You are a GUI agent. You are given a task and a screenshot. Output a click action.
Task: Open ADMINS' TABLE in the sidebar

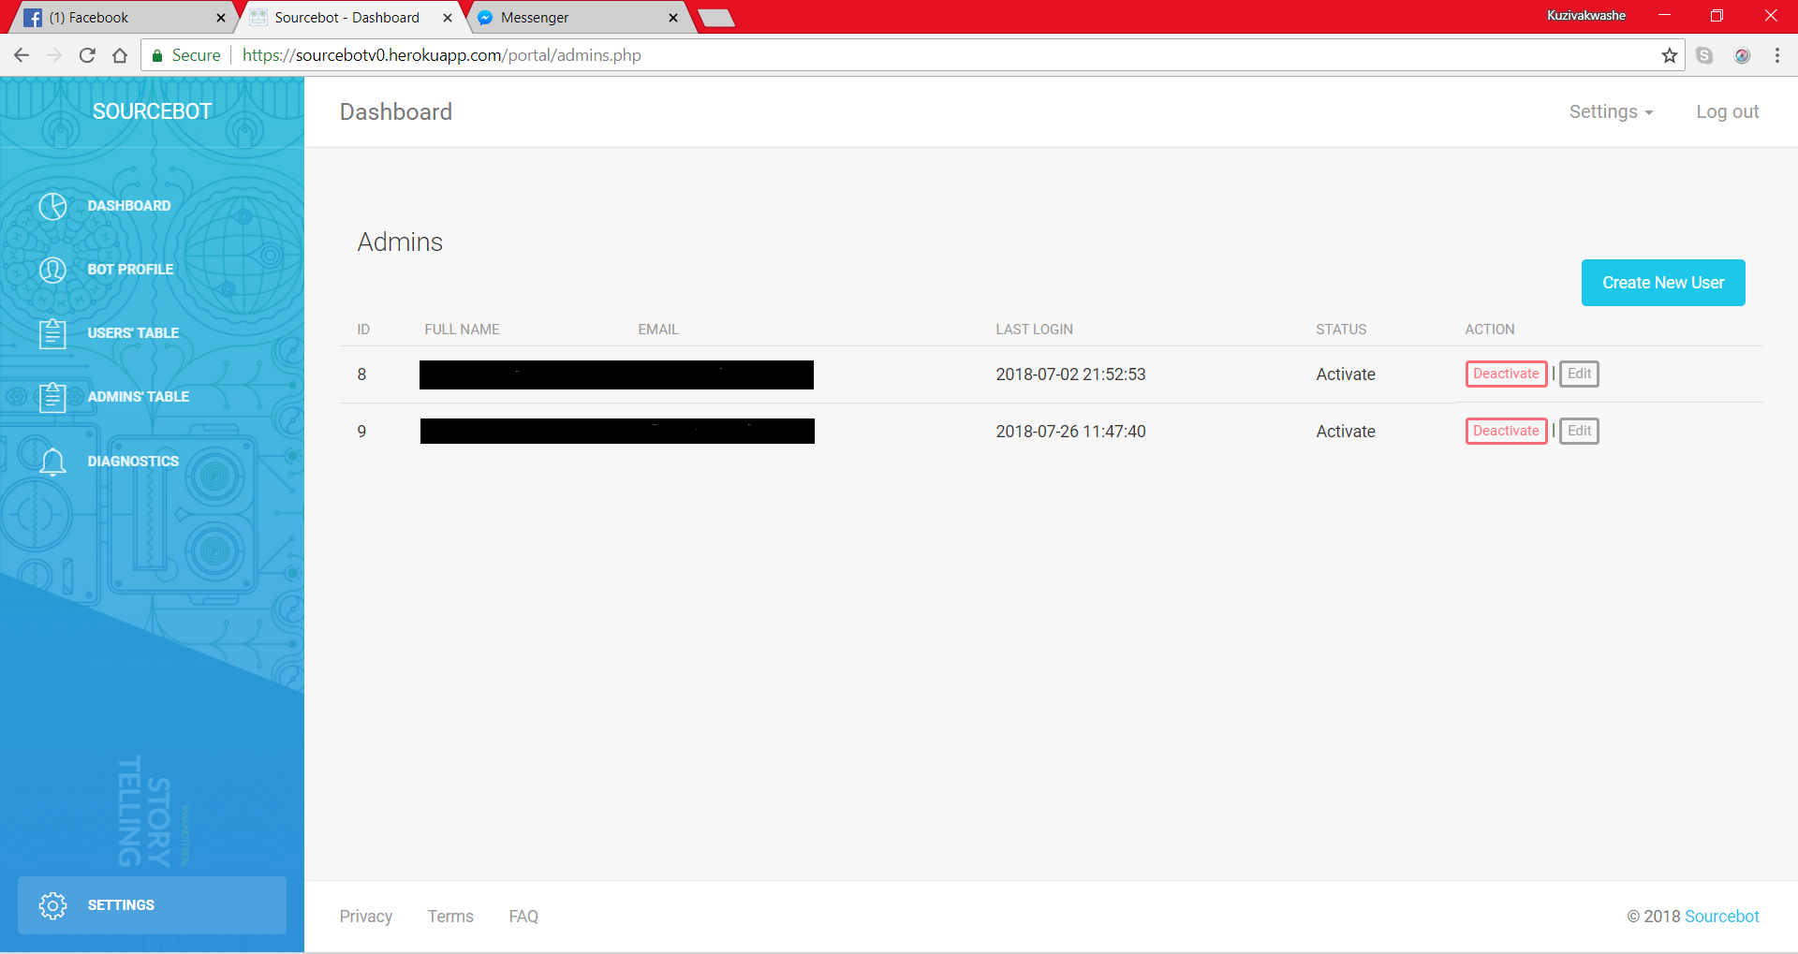[x=139, y=397]
